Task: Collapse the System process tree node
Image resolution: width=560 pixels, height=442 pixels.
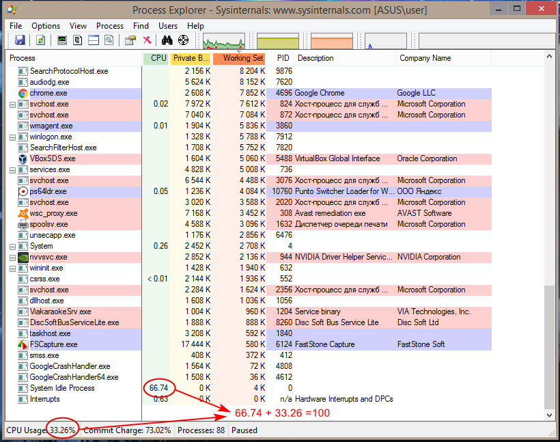Action: (12, 246)
